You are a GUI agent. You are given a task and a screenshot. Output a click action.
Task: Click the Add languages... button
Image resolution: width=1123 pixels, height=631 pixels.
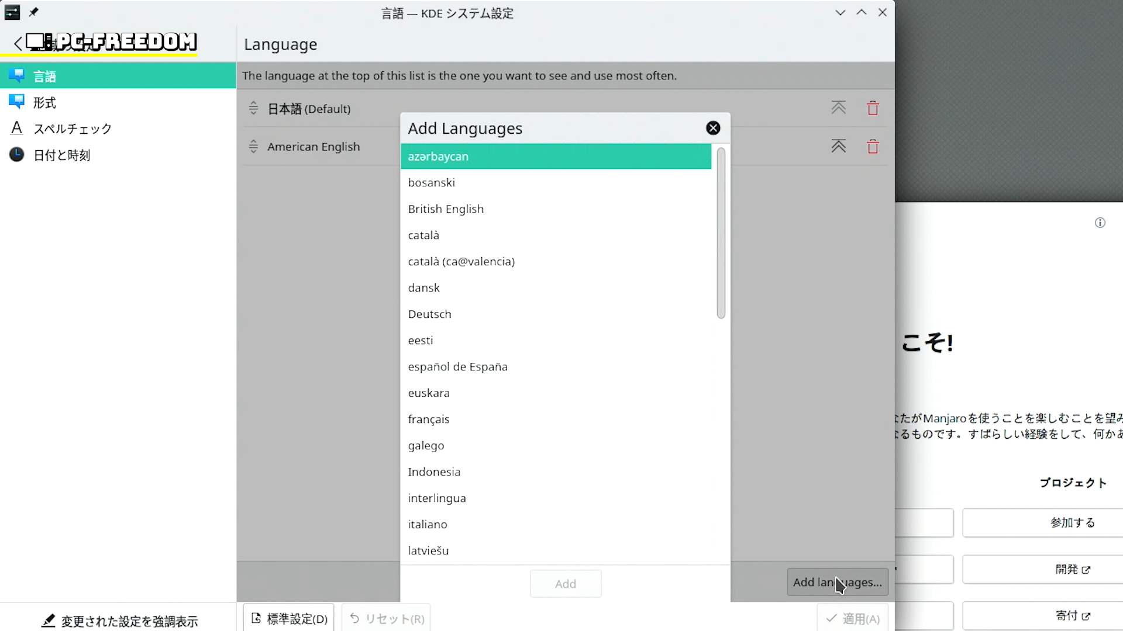click(837, 583)
